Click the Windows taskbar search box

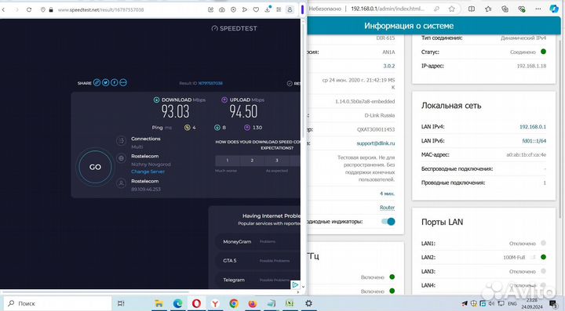pyautogui.click(x=57, y=303)
